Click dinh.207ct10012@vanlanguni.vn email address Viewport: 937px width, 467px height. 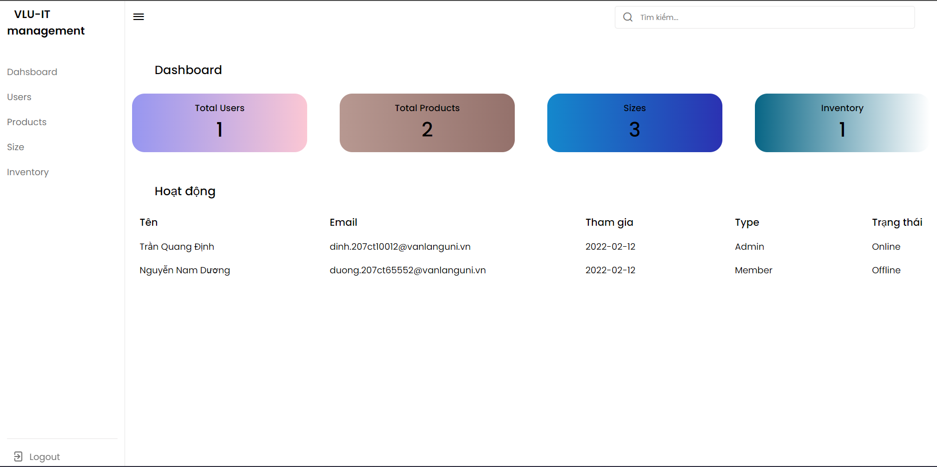400,246
